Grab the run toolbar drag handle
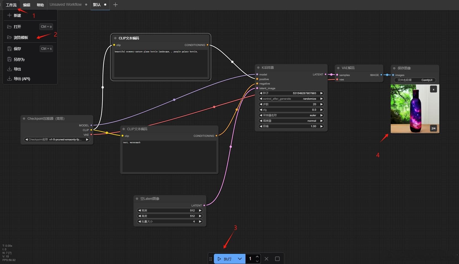The height and width of the screenshot is (264, 459). coord(211,259)
